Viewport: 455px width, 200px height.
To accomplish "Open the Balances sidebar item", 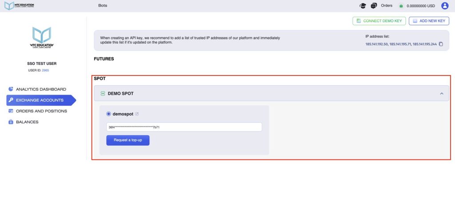I will click(x=27, y=122).
